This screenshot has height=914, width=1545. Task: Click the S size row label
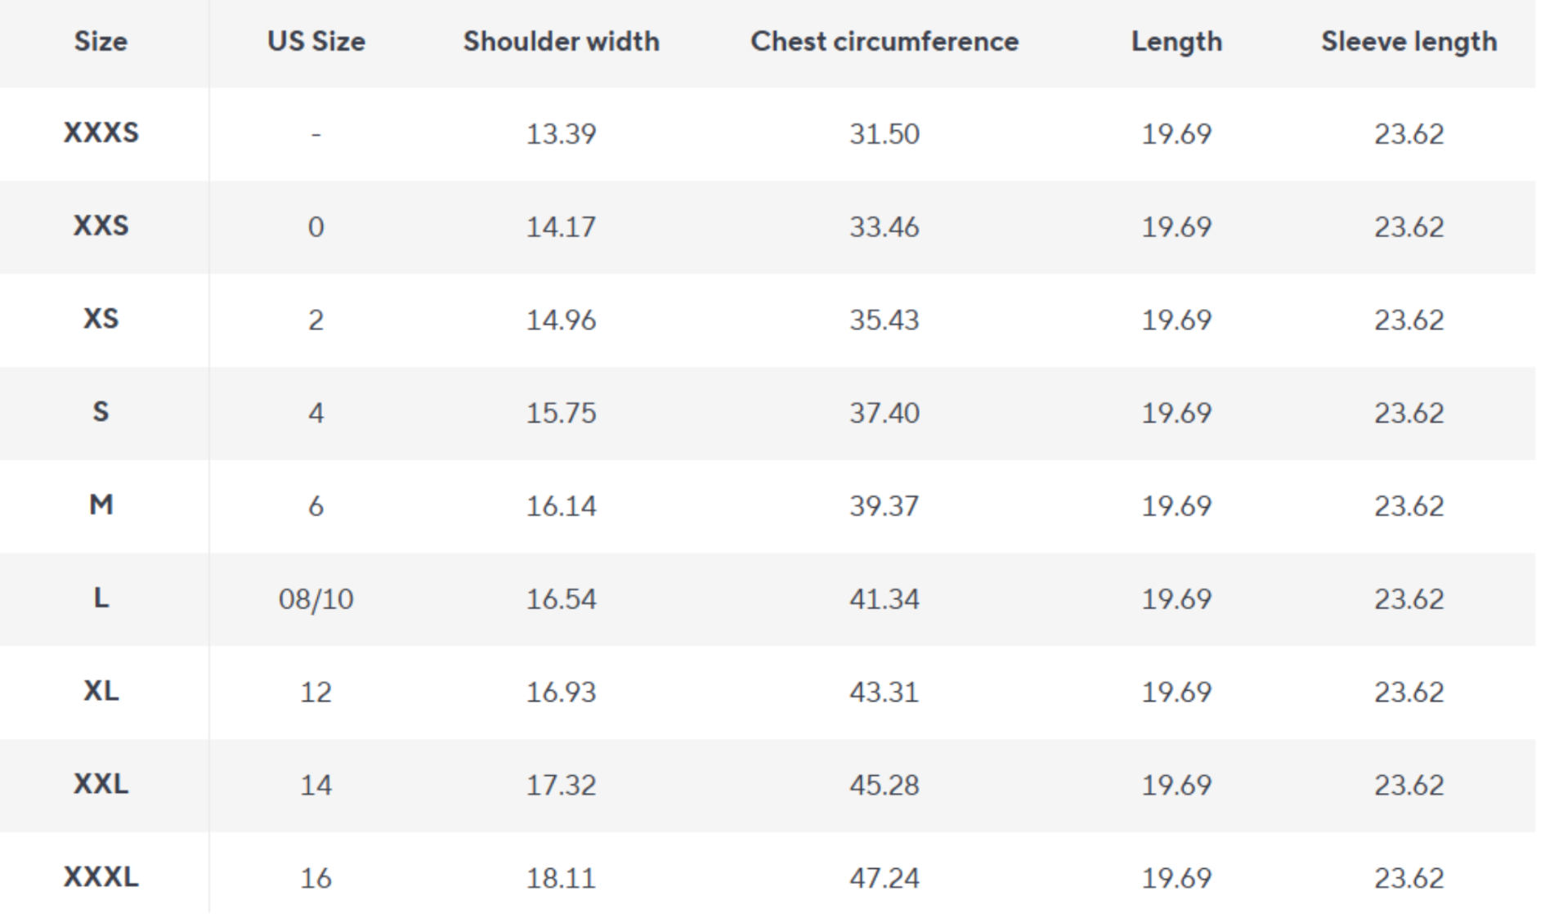click(x=101, y=411)
